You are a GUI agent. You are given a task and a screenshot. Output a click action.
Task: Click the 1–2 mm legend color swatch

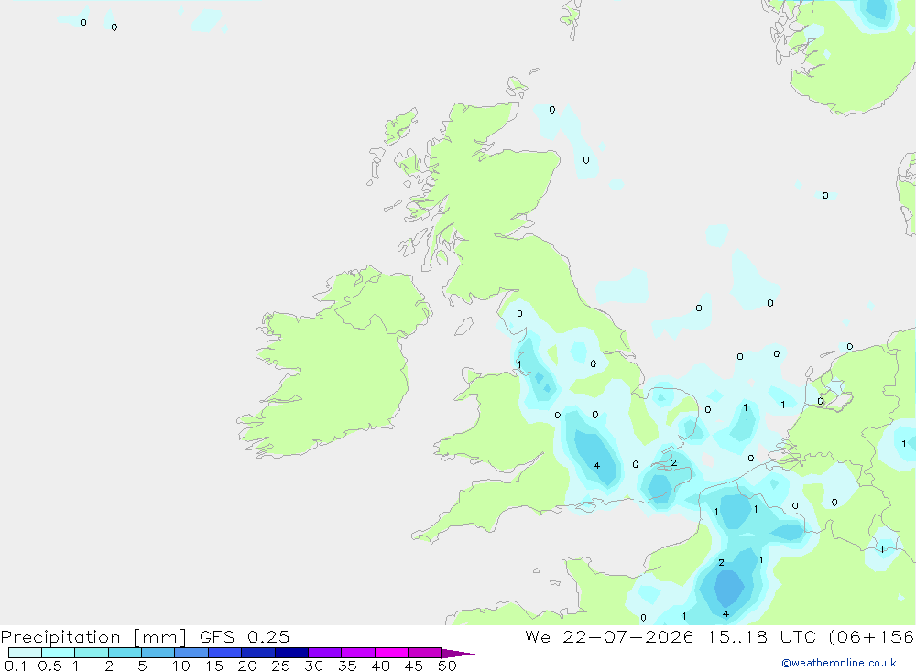coord(92,653)
